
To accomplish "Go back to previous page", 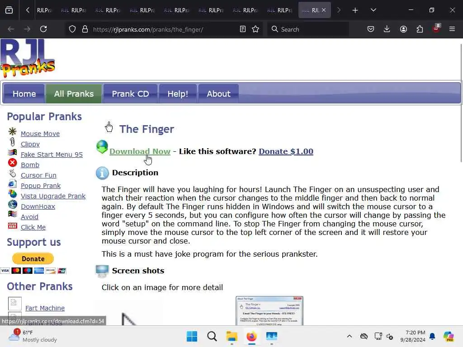I will click(11, 29).
